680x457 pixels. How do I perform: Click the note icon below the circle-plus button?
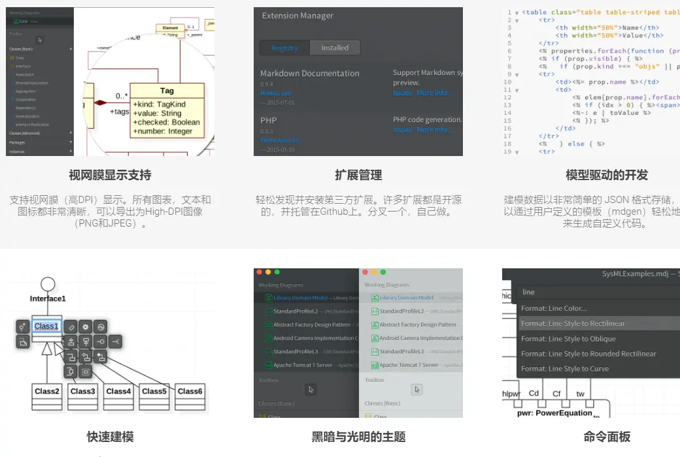point(22,342)
